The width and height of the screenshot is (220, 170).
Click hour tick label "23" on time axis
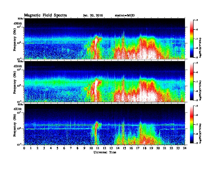tap(178, 148)
